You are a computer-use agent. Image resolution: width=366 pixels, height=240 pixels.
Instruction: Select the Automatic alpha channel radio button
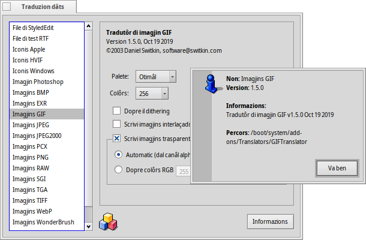(118, 155)
